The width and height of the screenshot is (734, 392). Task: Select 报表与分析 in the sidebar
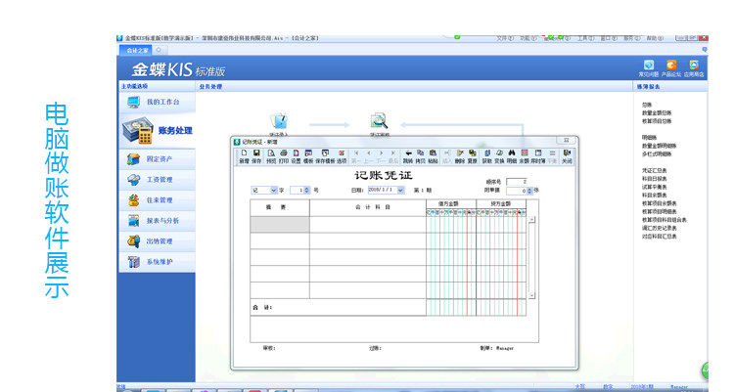point(157,221)
